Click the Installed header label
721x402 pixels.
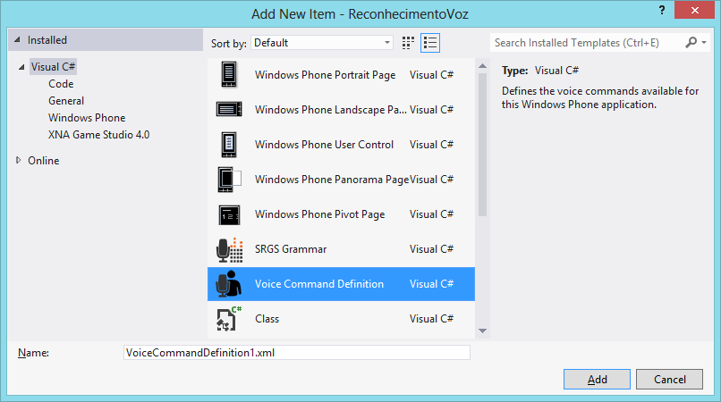[47, 40]
